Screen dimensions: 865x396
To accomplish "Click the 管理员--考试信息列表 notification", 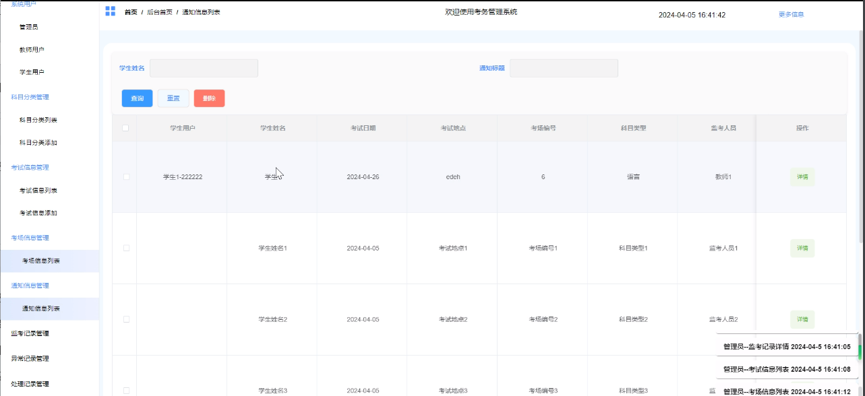I will (787, 369).
